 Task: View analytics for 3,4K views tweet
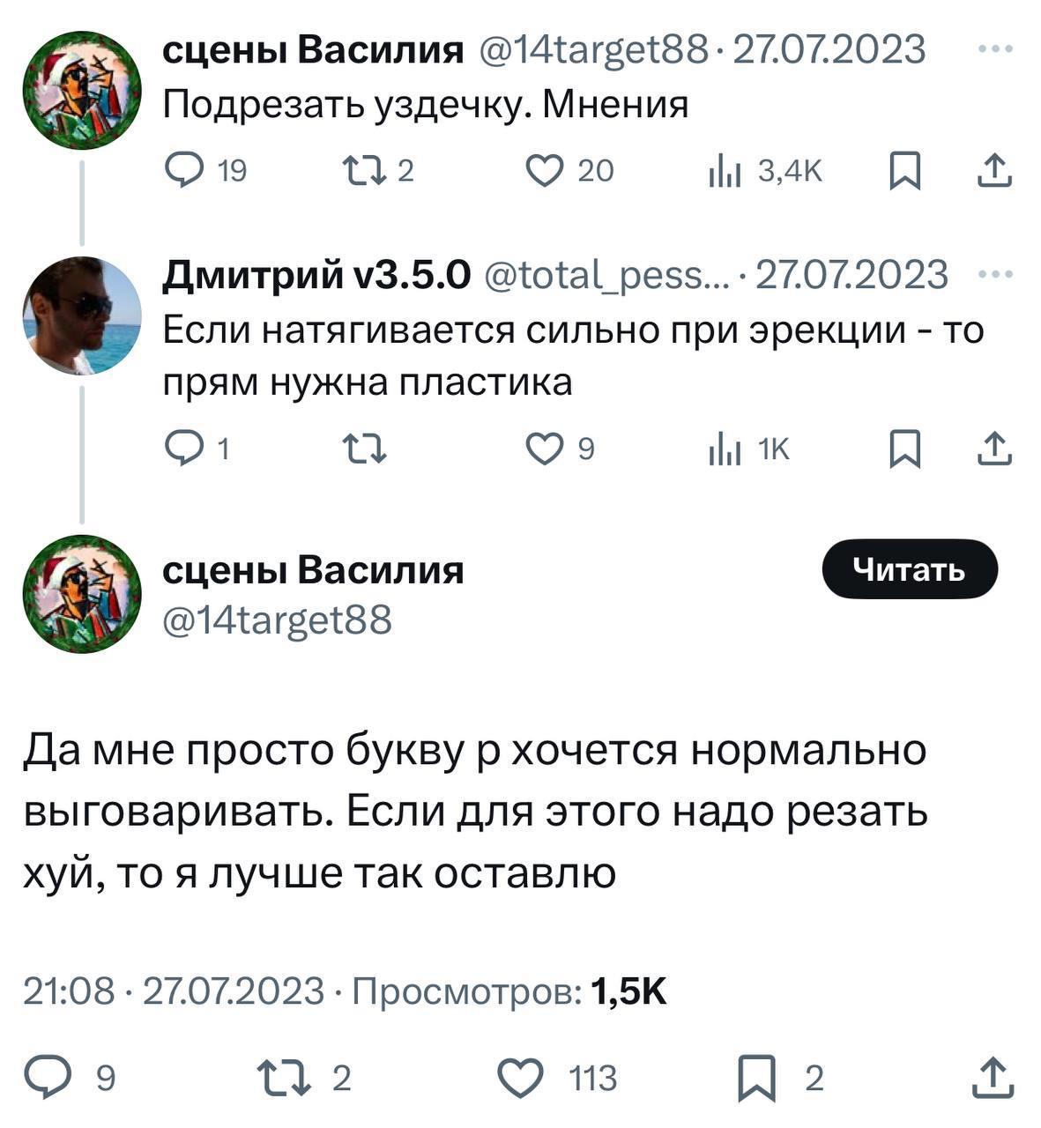point(723,170)
